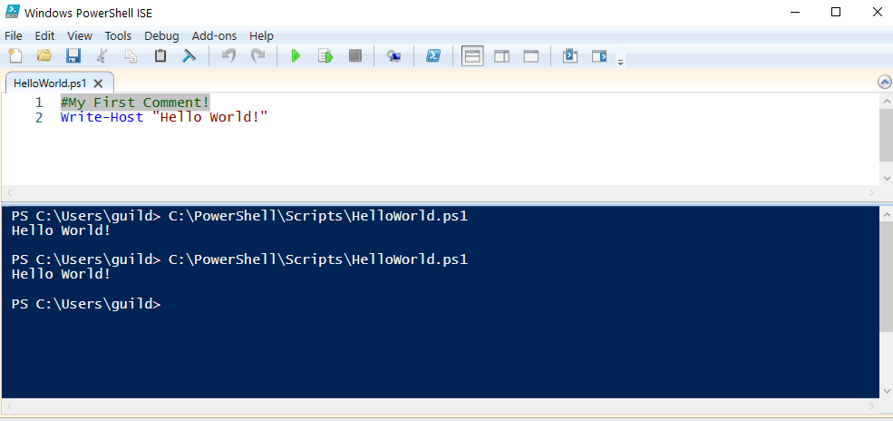Image resolution: width=893 pixels, height=421 pixels.
Task: Close the HelloWorld.ps1 tab
Action: 98,83
